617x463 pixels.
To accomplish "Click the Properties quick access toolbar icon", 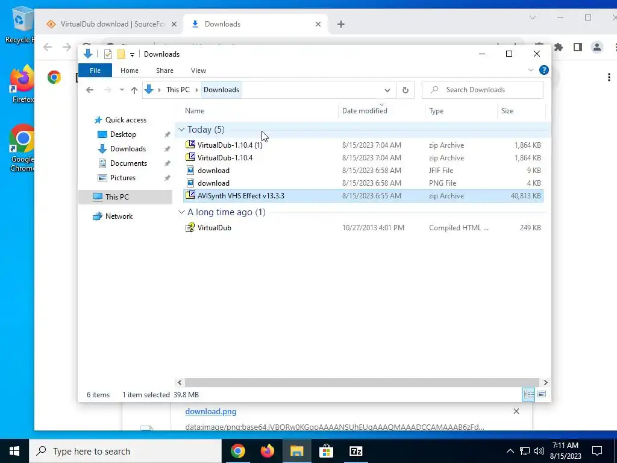I will [107, 54].
